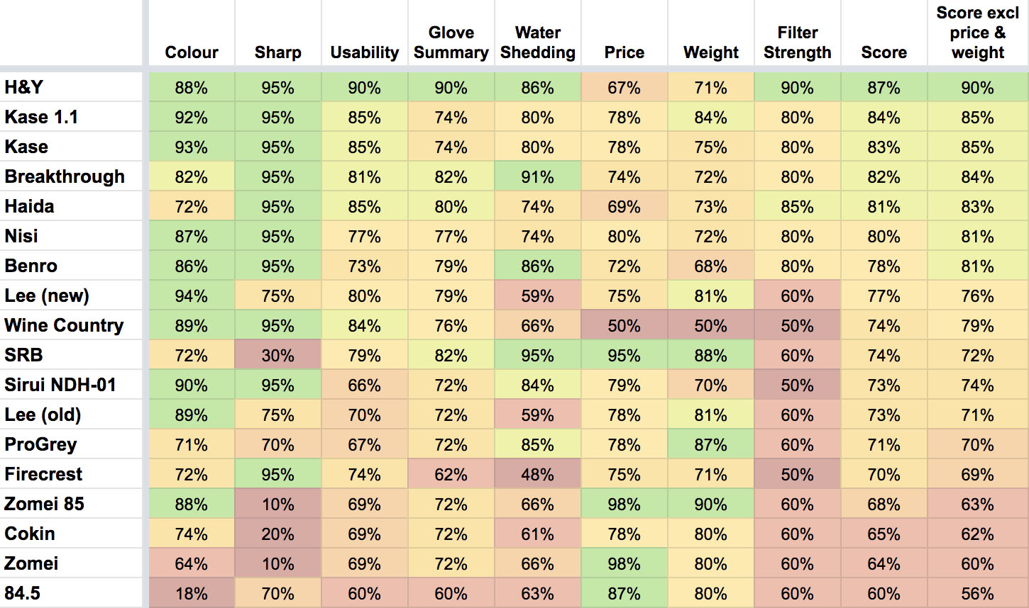Click the Wine Country row label
Screen dimensions: 1029x608
point(64,325)
